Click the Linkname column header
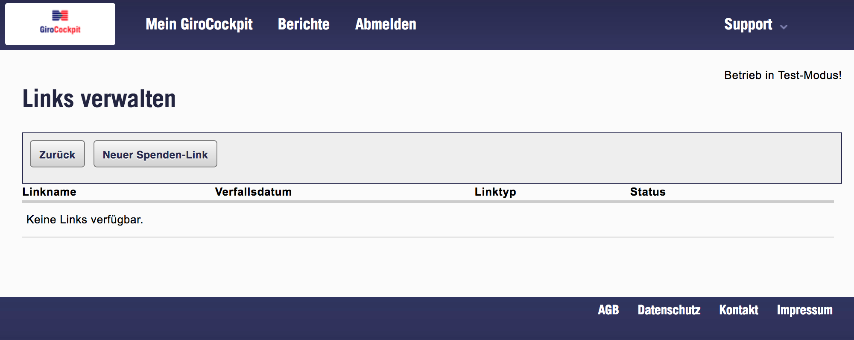 [50, 192]
